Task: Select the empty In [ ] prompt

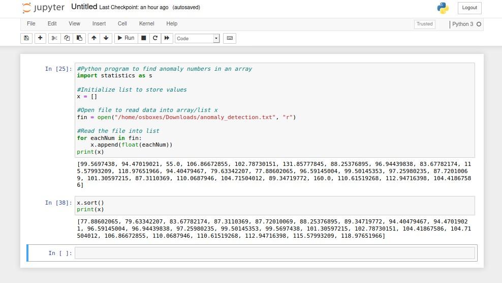Action: 60,253
